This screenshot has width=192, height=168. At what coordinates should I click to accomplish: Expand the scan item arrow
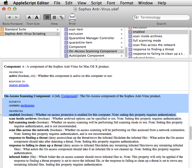point(122,30)
